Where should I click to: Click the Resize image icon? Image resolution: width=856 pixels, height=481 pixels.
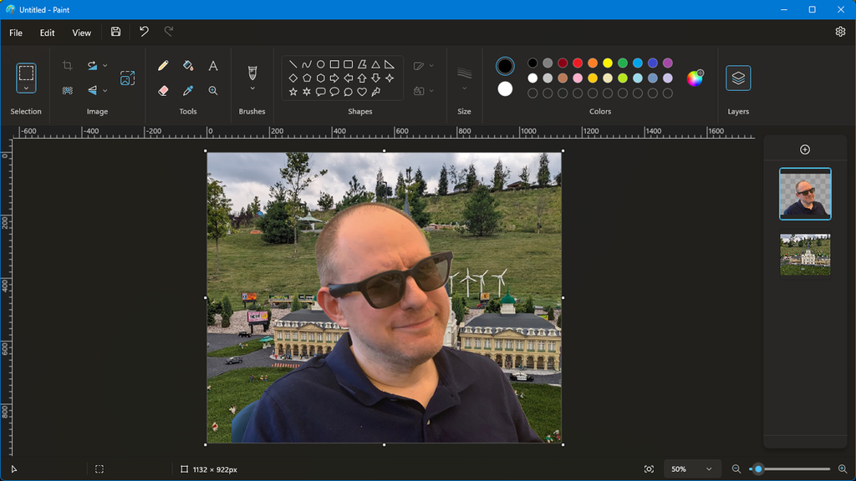tap(127, 77)
